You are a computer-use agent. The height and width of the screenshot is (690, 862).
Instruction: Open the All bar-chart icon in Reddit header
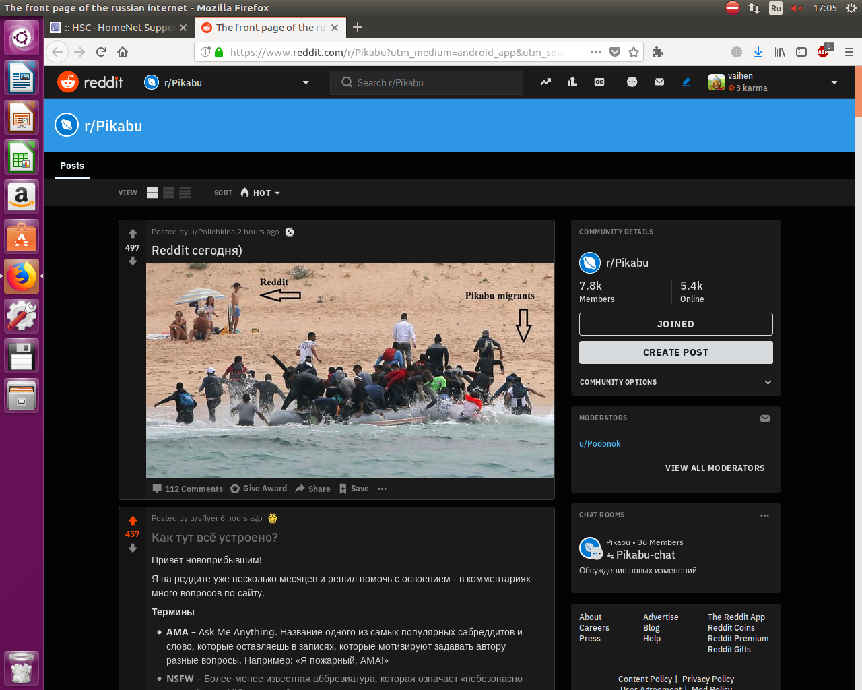click(572, 82)
